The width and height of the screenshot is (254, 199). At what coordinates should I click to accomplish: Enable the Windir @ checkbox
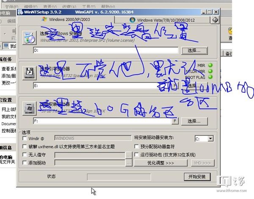[x=25, y=138]
